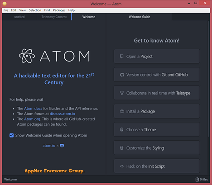Image resolution: width=212 pixels, height=185 pixels.
Task: Expand Version control with Git and GitHub
Action: pyautogui.click(x=157, y=75)
